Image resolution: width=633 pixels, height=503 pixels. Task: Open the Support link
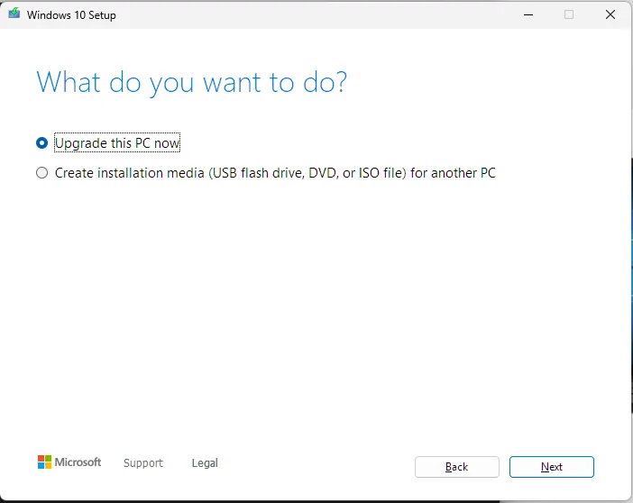coord(143,462)
